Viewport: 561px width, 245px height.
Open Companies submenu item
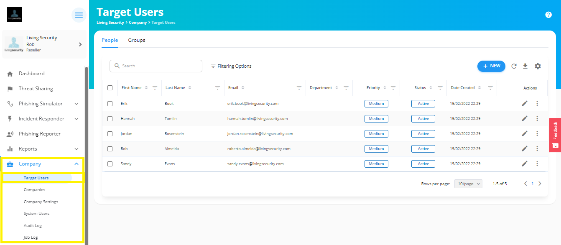pos(34,190)
